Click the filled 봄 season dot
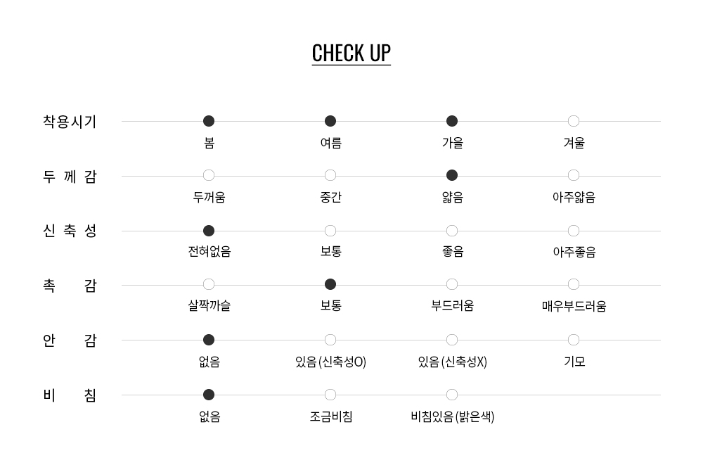This screenshot has width=703, height=465. point(209,121)
